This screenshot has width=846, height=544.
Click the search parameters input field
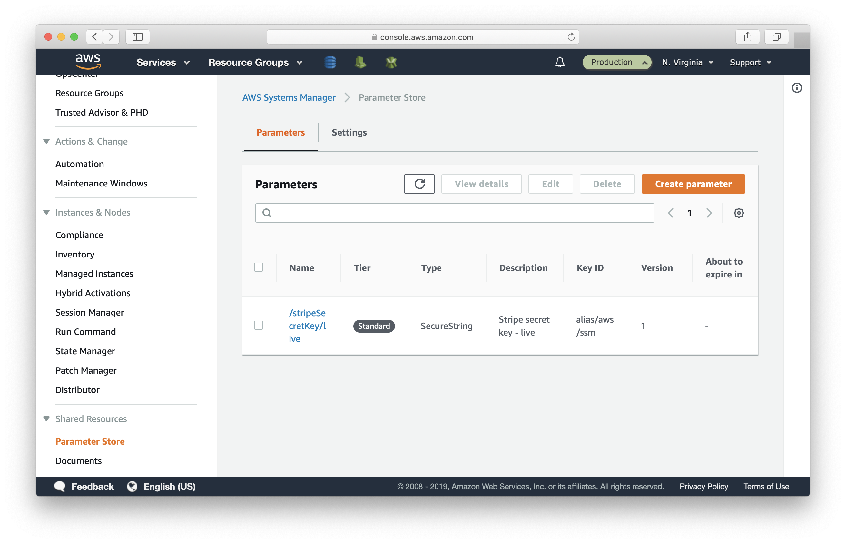454,213
